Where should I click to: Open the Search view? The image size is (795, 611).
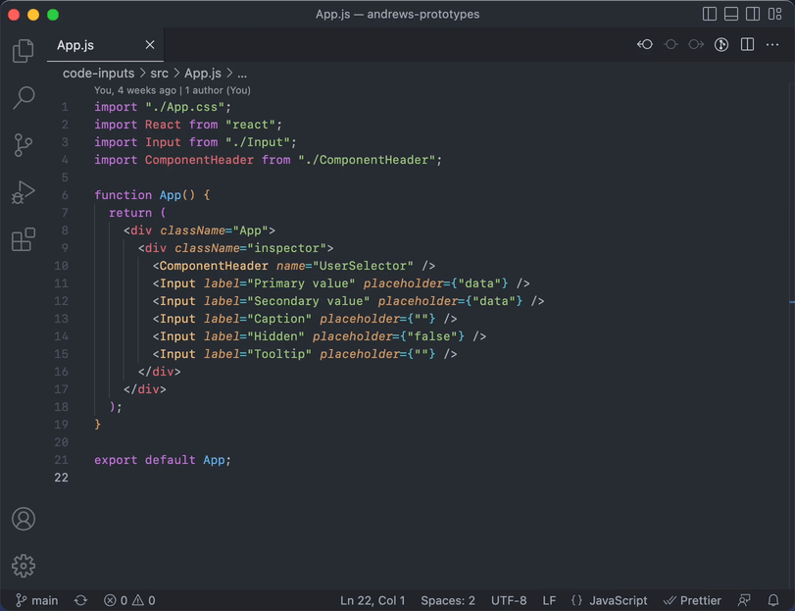[23, 98]
